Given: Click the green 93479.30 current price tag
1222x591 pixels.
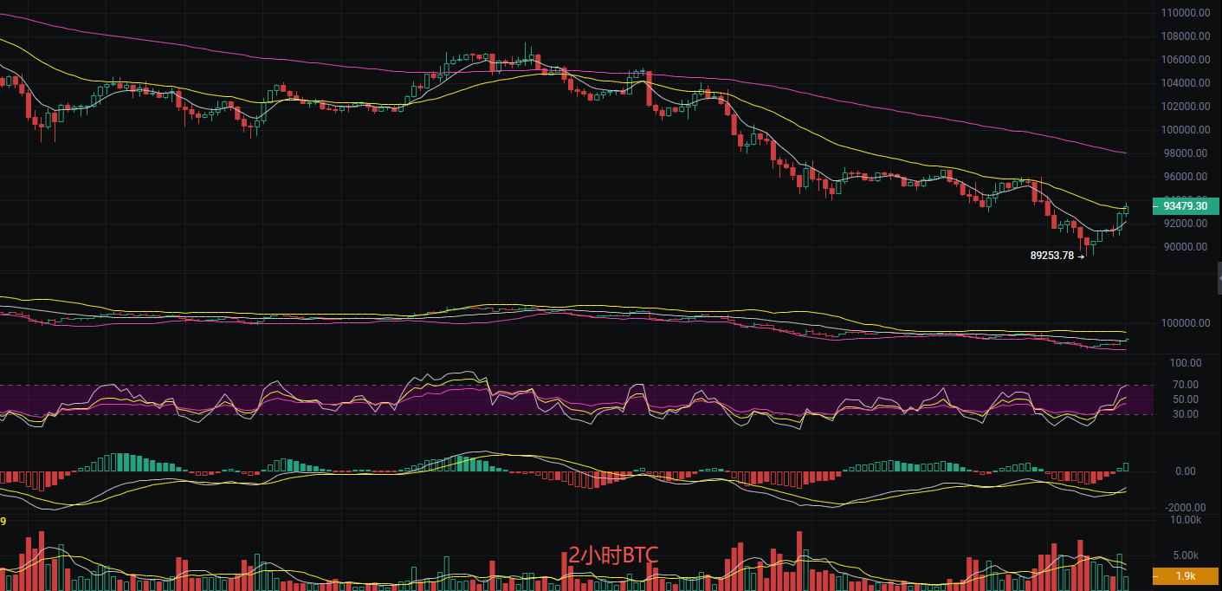Looking at the screenshot, I should point(1186,206).
